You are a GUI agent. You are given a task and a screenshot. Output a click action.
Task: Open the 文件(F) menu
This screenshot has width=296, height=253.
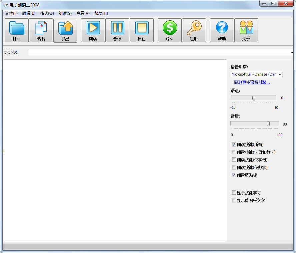pyautogui.click(x=11, y=13)
